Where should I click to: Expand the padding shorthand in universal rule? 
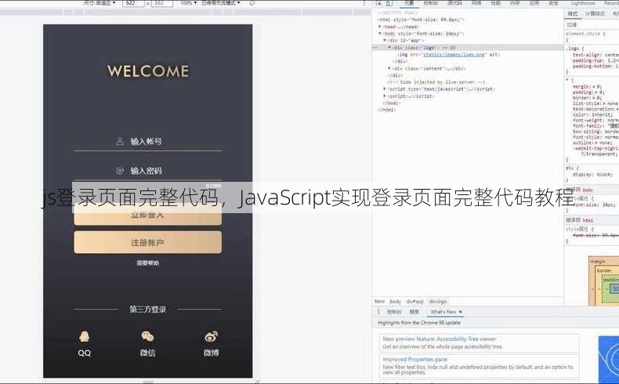tap(595, 92)
